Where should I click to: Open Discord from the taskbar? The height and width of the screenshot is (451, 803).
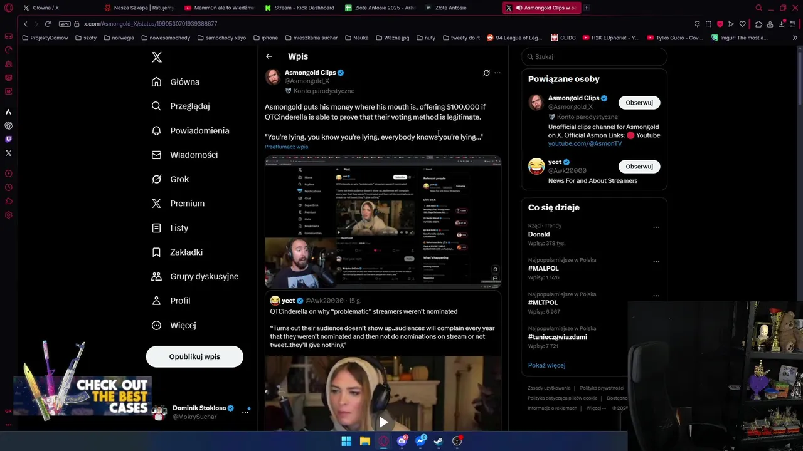402,441
